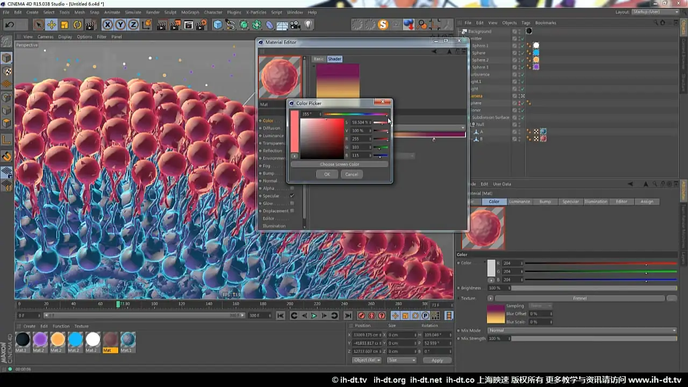The width and height of the screenshot is (688, 387).
Task: Add a Camera object
Action: tap(296, 25)
